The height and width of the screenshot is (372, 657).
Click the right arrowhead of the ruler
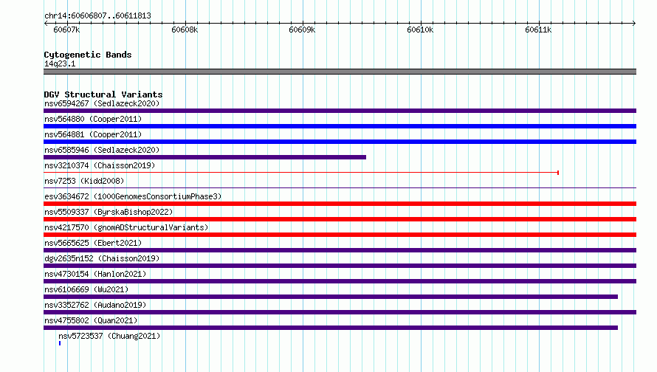click(x=634, y=23)
